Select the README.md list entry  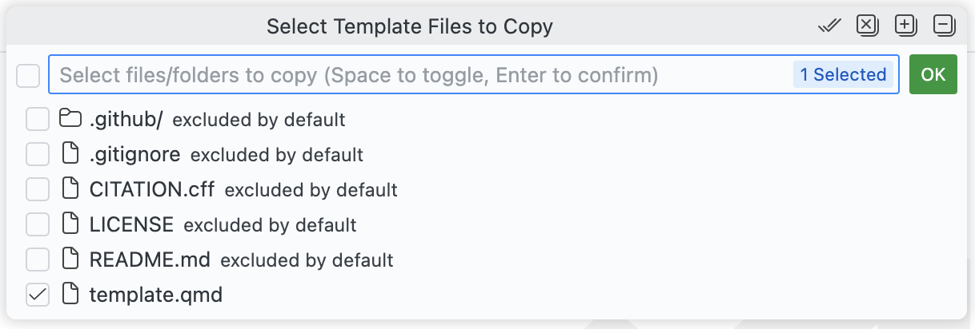150,260
